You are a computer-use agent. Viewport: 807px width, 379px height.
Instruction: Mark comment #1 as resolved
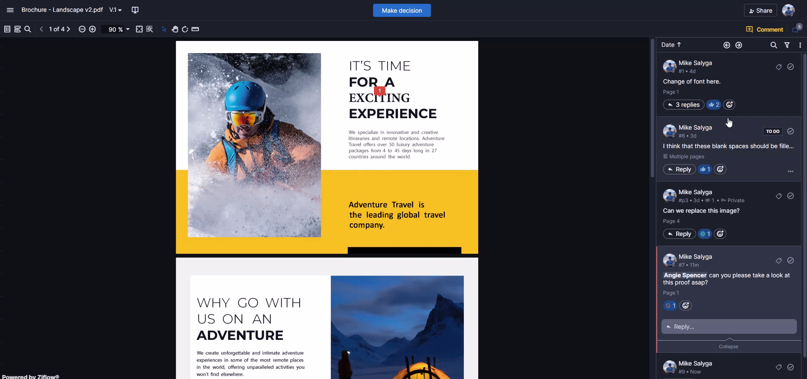click(791, 67)
